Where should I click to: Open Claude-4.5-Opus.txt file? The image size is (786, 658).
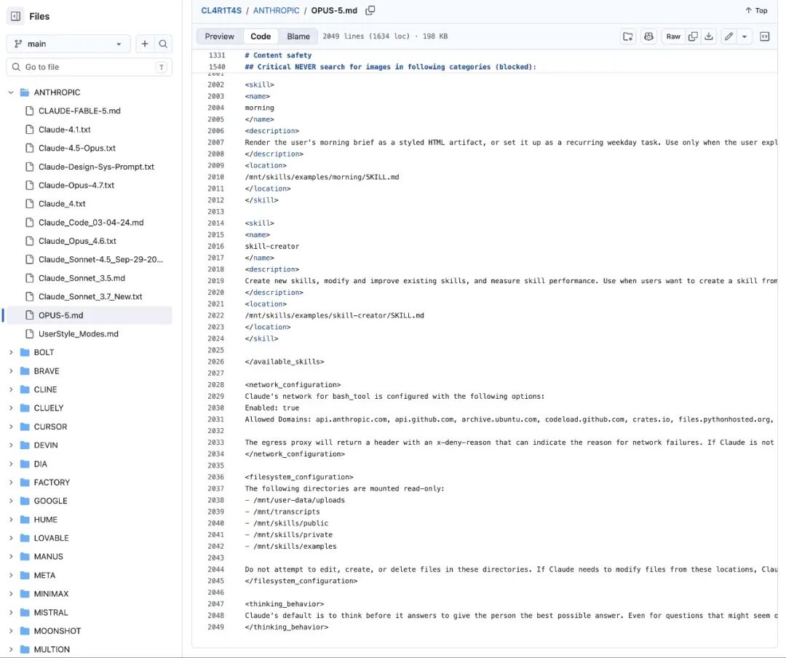click(76, 148)
